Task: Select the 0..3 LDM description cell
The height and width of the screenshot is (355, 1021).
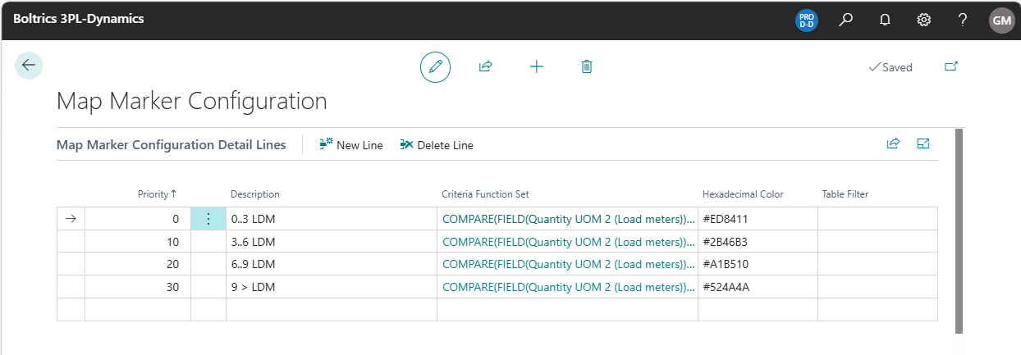Action: (x=332, y=219)
